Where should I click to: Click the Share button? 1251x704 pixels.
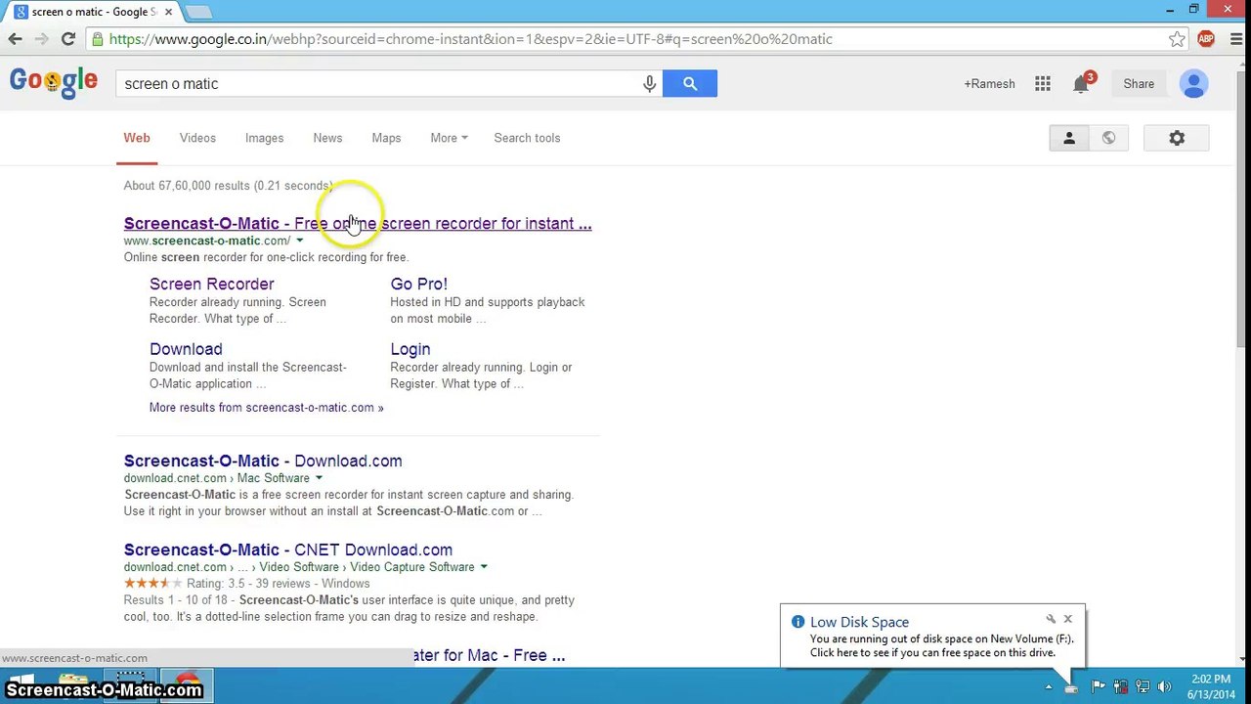[1139, 84]
